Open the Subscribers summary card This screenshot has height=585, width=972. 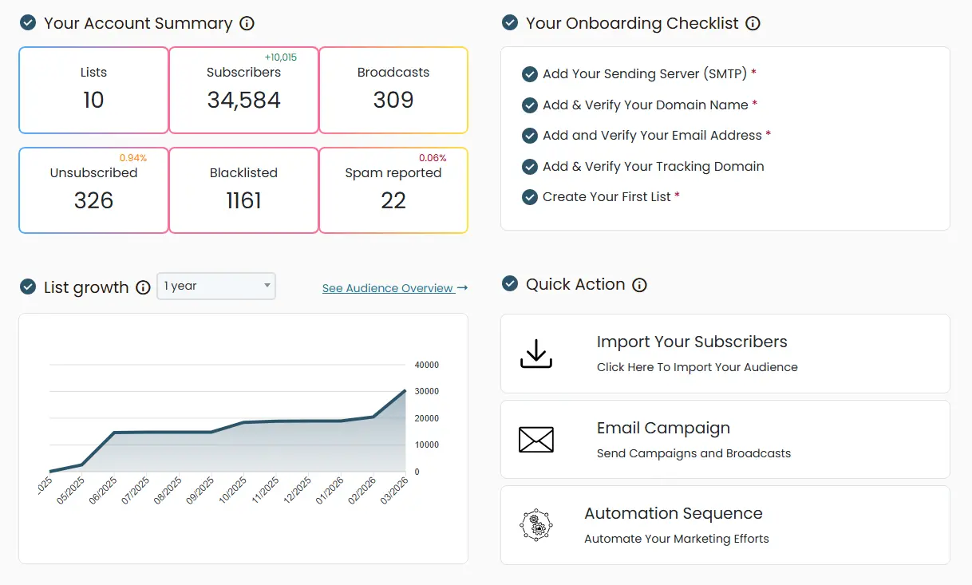point(243,90)
